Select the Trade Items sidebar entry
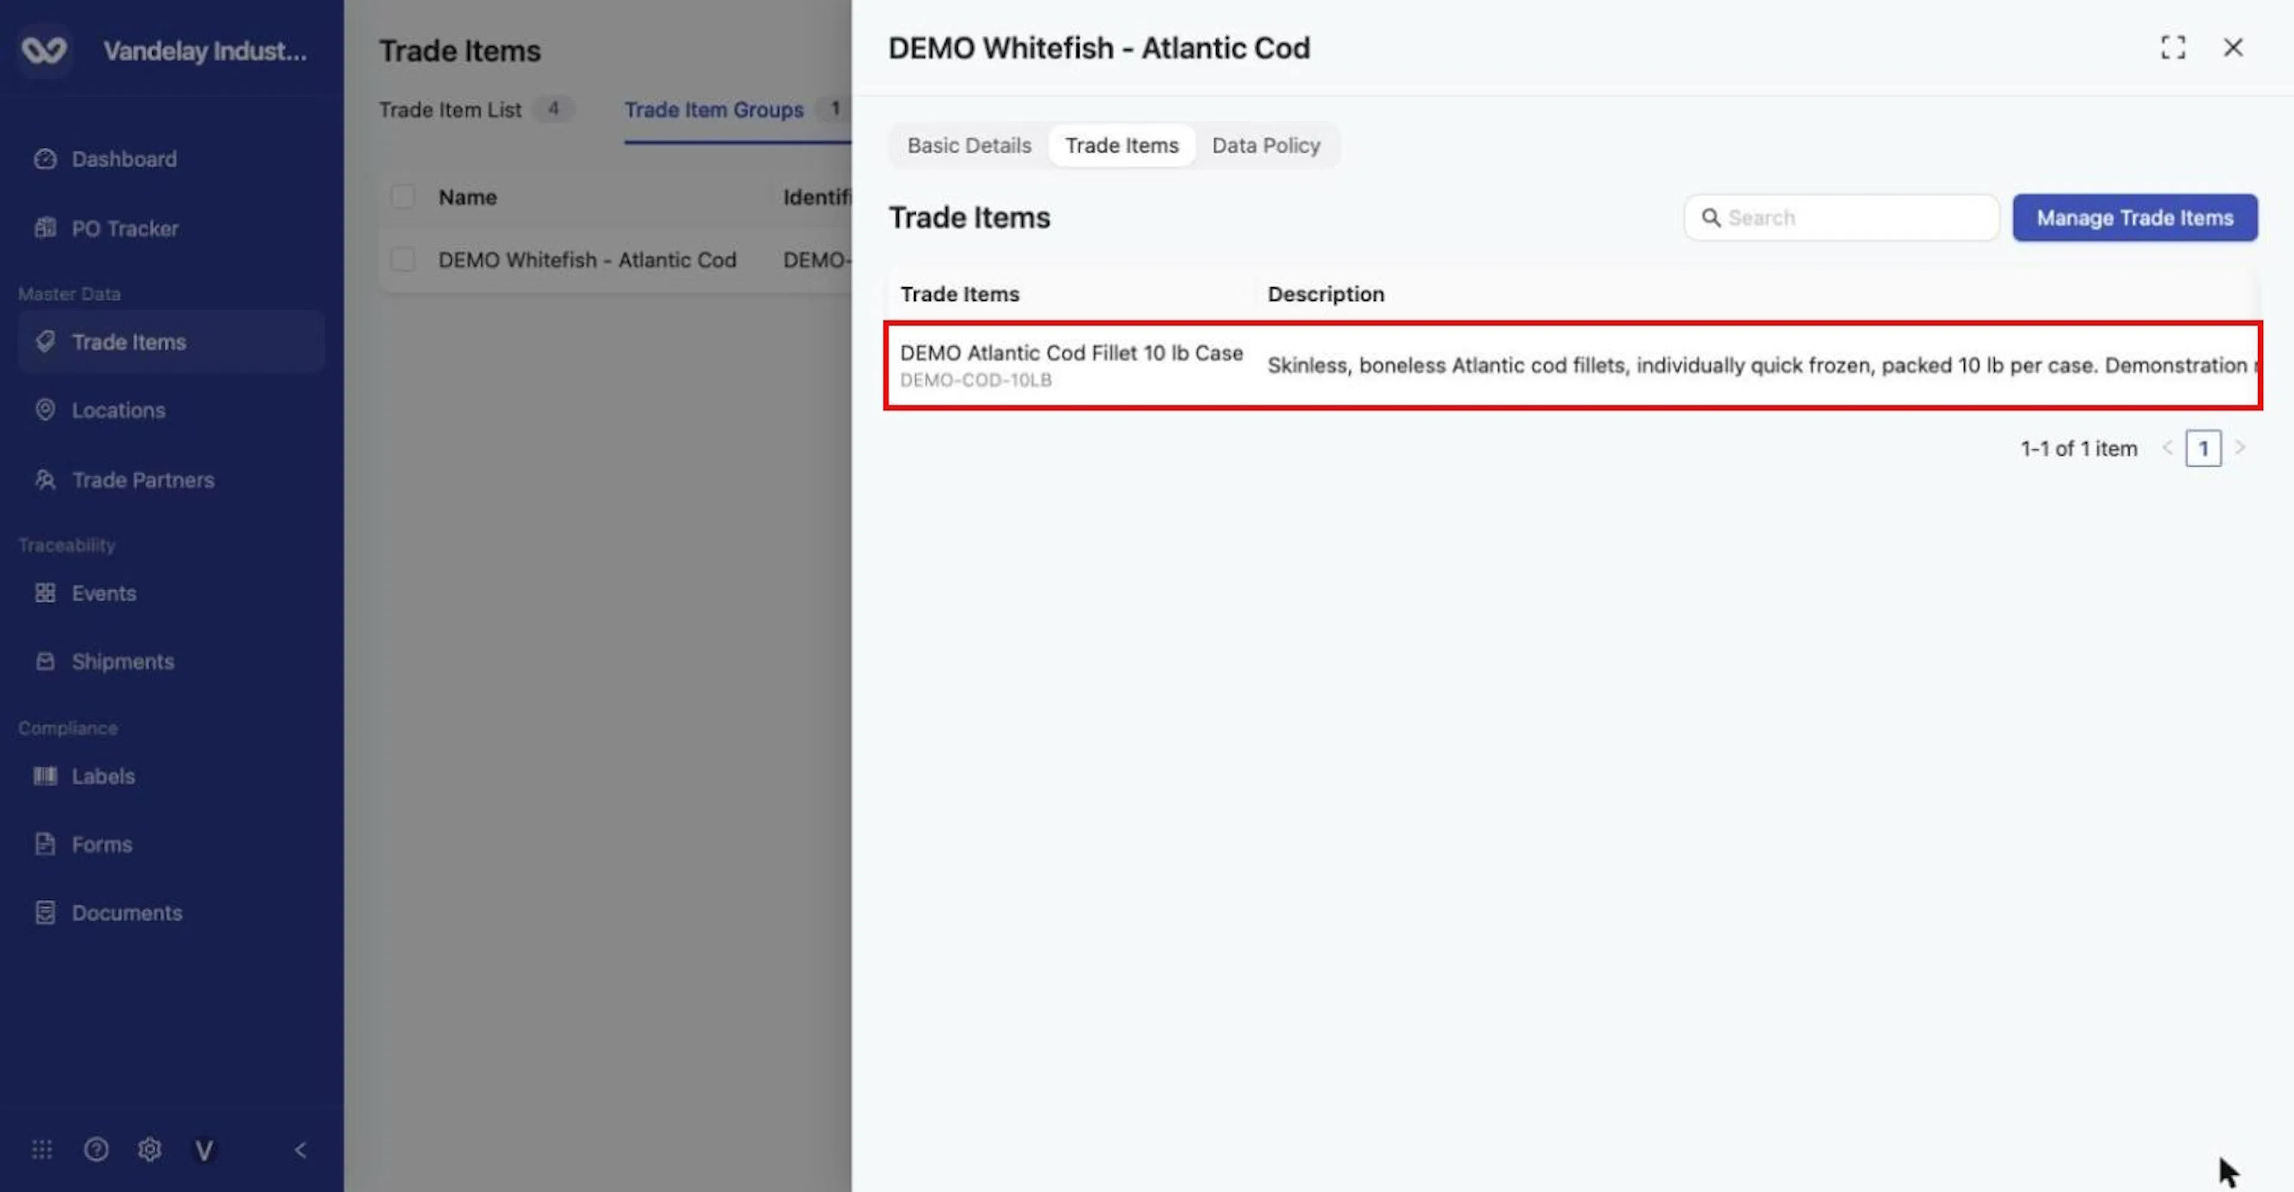The width and height of the screenshot is (2294, 1192). [171, 342]
